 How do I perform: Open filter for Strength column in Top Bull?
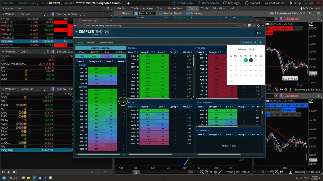pos(152,52)
